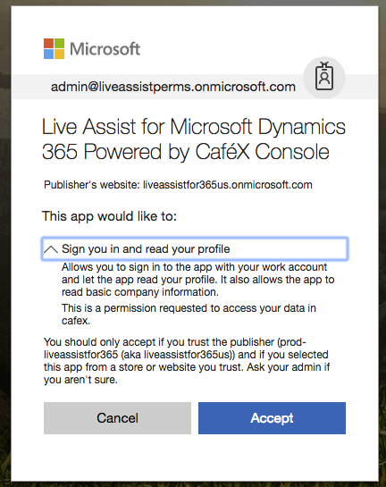
Task: Select the 'Sign you in and read your profile' permission
Action: (195, 248)
